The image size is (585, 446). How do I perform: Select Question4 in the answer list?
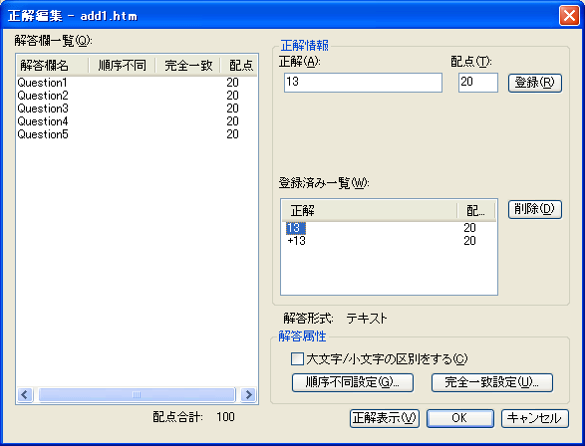tap(43, 121)
